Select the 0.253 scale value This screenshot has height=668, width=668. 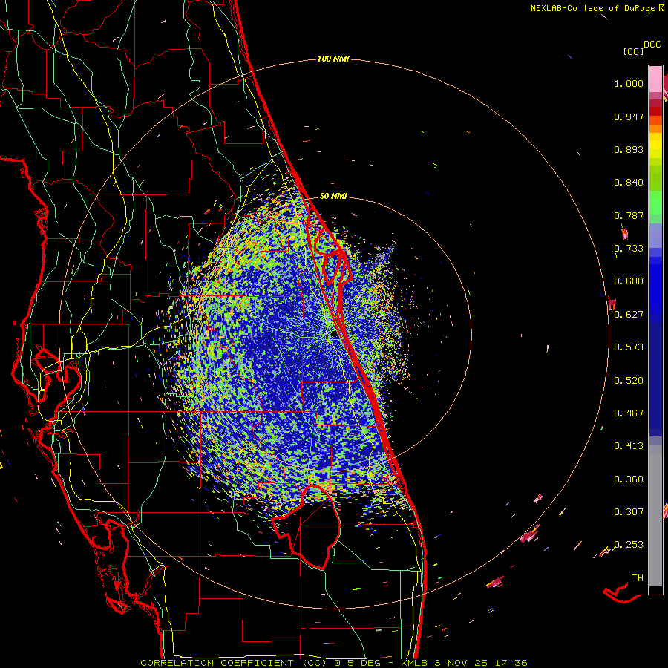[x=629, y=545]
